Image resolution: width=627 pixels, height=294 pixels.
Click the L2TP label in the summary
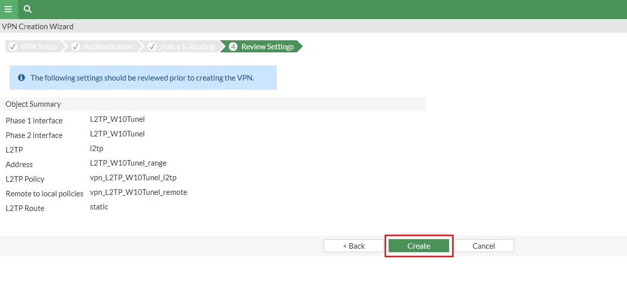point(15,150)
